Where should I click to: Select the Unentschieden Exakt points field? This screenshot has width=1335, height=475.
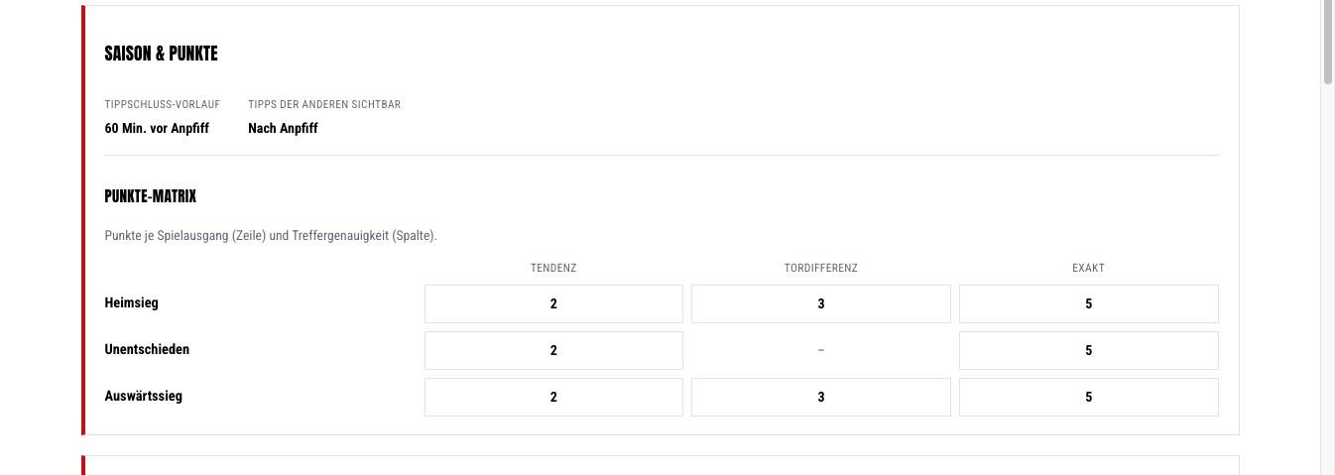[x=1089, y=350]
